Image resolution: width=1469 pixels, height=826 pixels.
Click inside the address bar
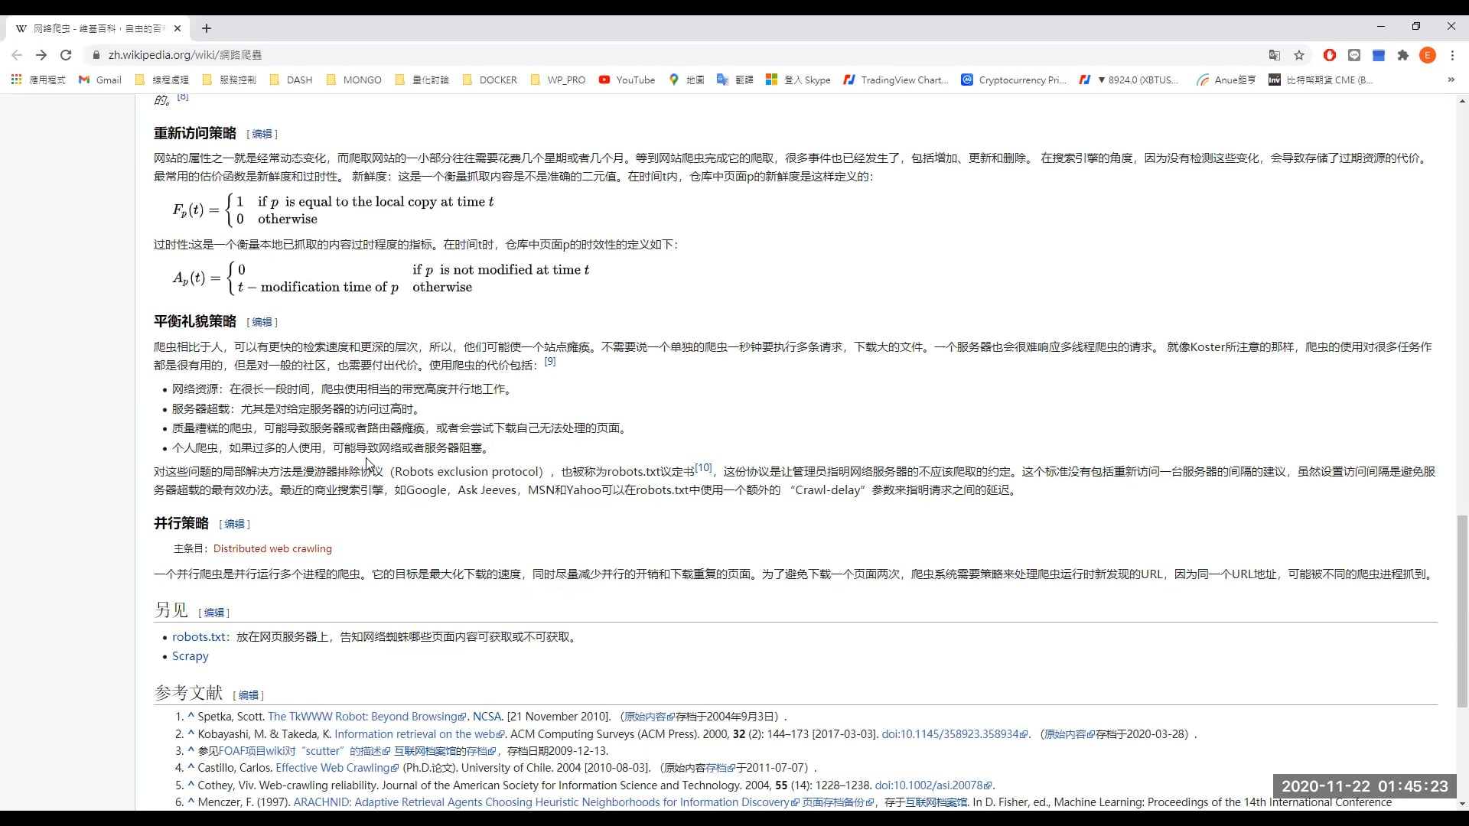click(306, 55)
